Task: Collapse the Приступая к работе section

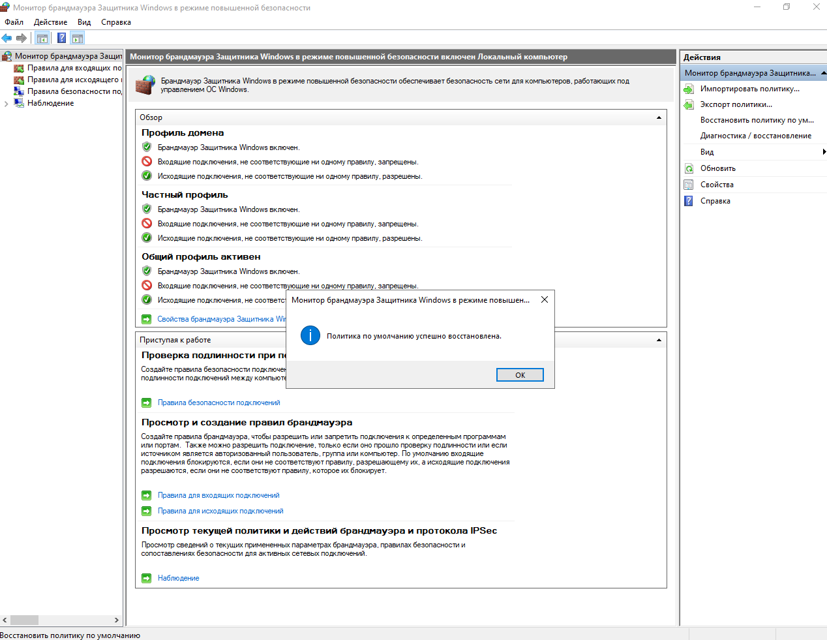Action: [x=659, y=340]
